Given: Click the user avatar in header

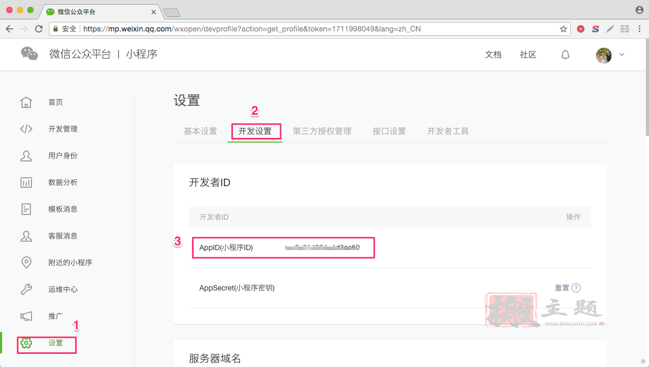Looking at the screenshot, I should (x=604, y=55).
